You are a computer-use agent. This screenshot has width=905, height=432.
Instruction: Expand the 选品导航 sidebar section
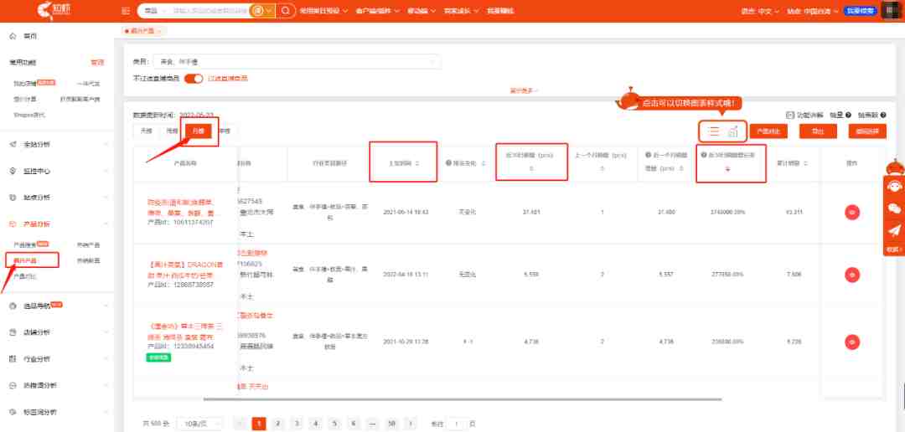57,306
